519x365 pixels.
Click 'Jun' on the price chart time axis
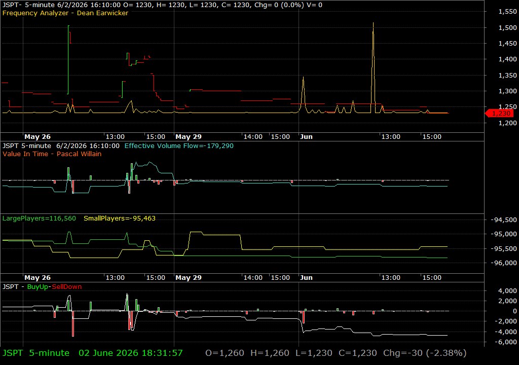coord(306,137)
